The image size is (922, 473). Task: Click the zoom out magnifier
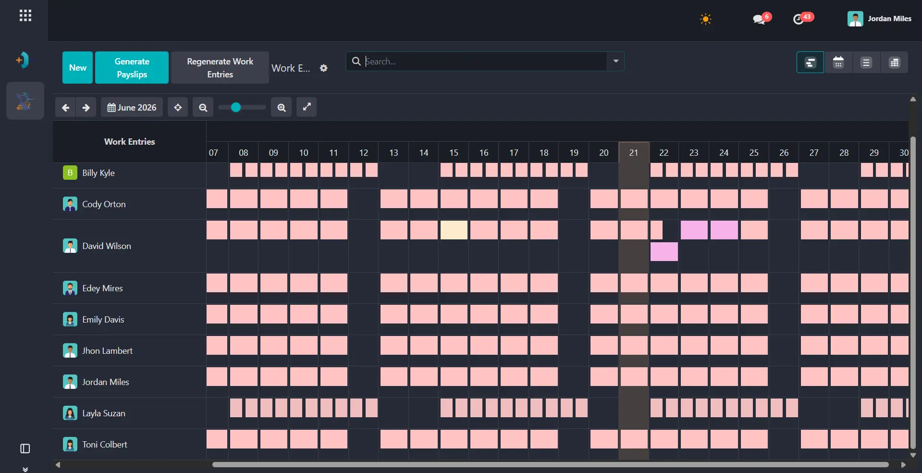click(203, 107)
